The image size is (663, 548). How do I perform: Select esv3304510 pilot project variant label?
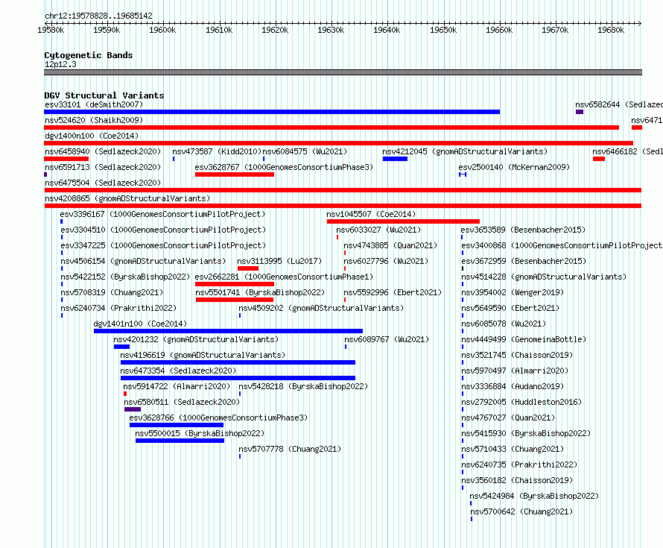click(163, 230)
